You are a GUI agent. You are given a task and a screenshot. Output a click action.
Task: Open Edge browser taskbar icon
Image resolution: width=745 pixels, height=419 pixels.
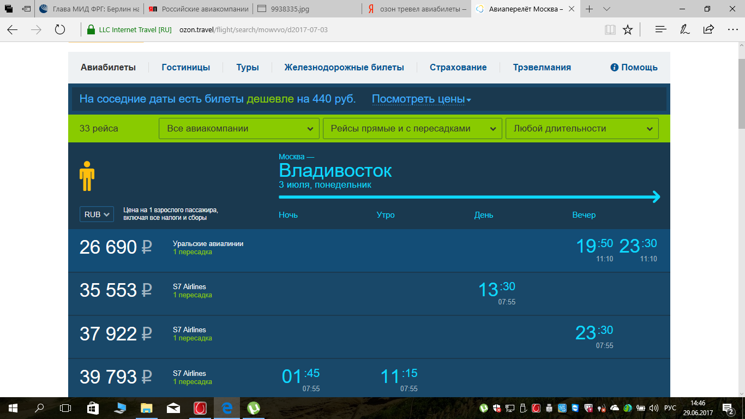[x=227, y=408]
